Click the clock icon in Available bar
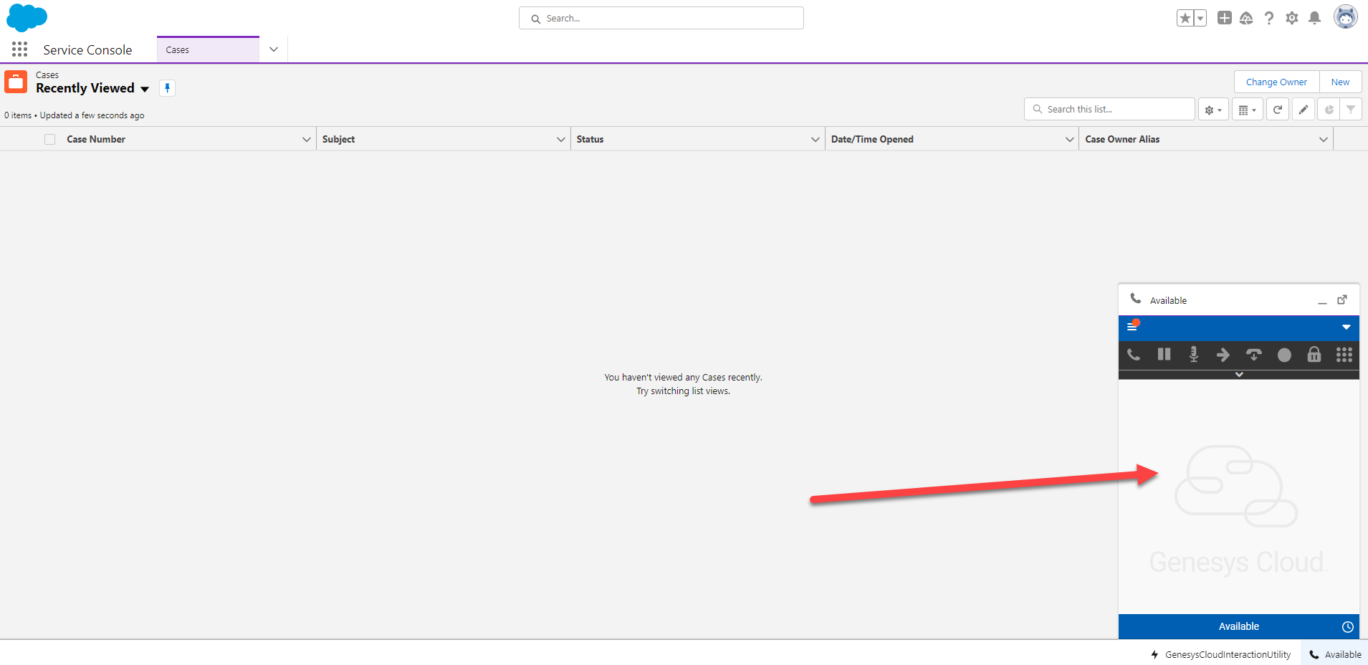 pos(1348,627)
